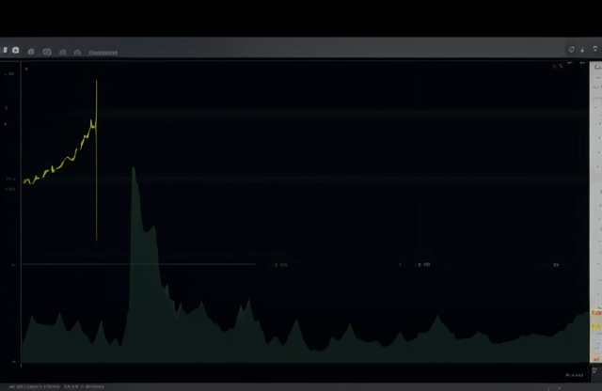
Task: Click the tallest peak of the volume area
Action: pos(134,171)
